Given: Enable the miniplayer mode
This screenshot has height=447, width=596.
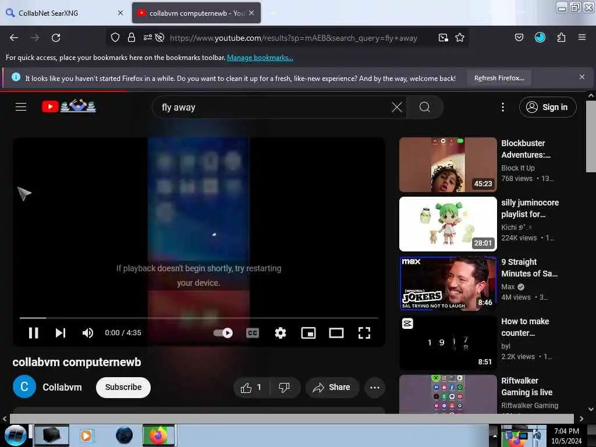Looking at the screenshot, I should [308, 333].
